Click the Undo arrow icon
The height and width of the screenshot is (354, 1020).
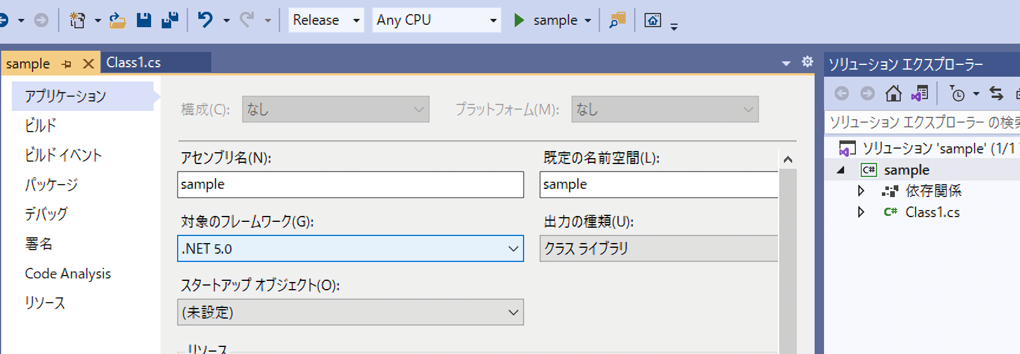pos(205,20)
